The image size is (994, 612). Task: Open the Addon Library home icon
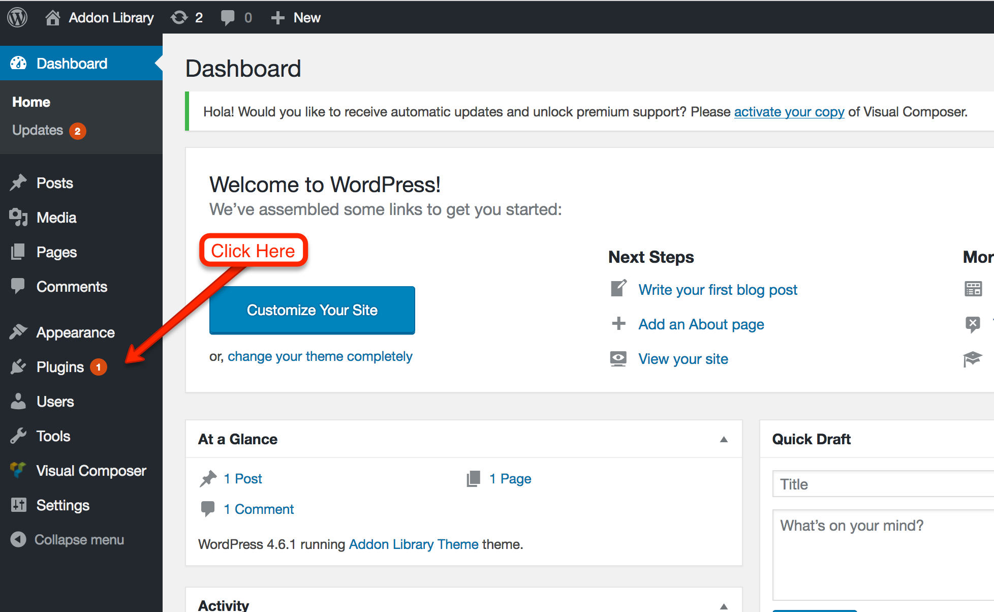pos(52,17)
